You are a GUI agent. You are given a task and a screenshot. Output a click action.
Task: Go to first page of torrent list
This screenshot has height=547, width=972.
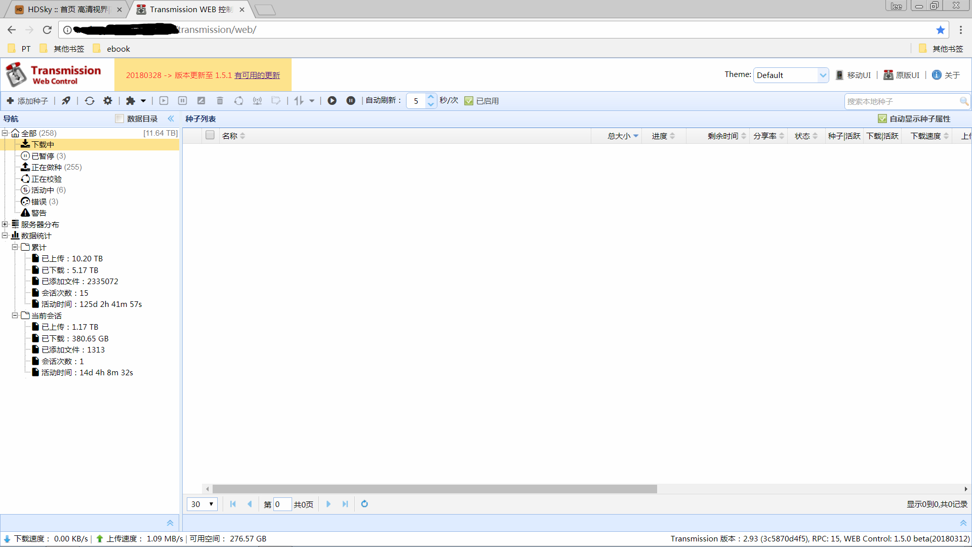pyautogui.click(x=233, y=504)
